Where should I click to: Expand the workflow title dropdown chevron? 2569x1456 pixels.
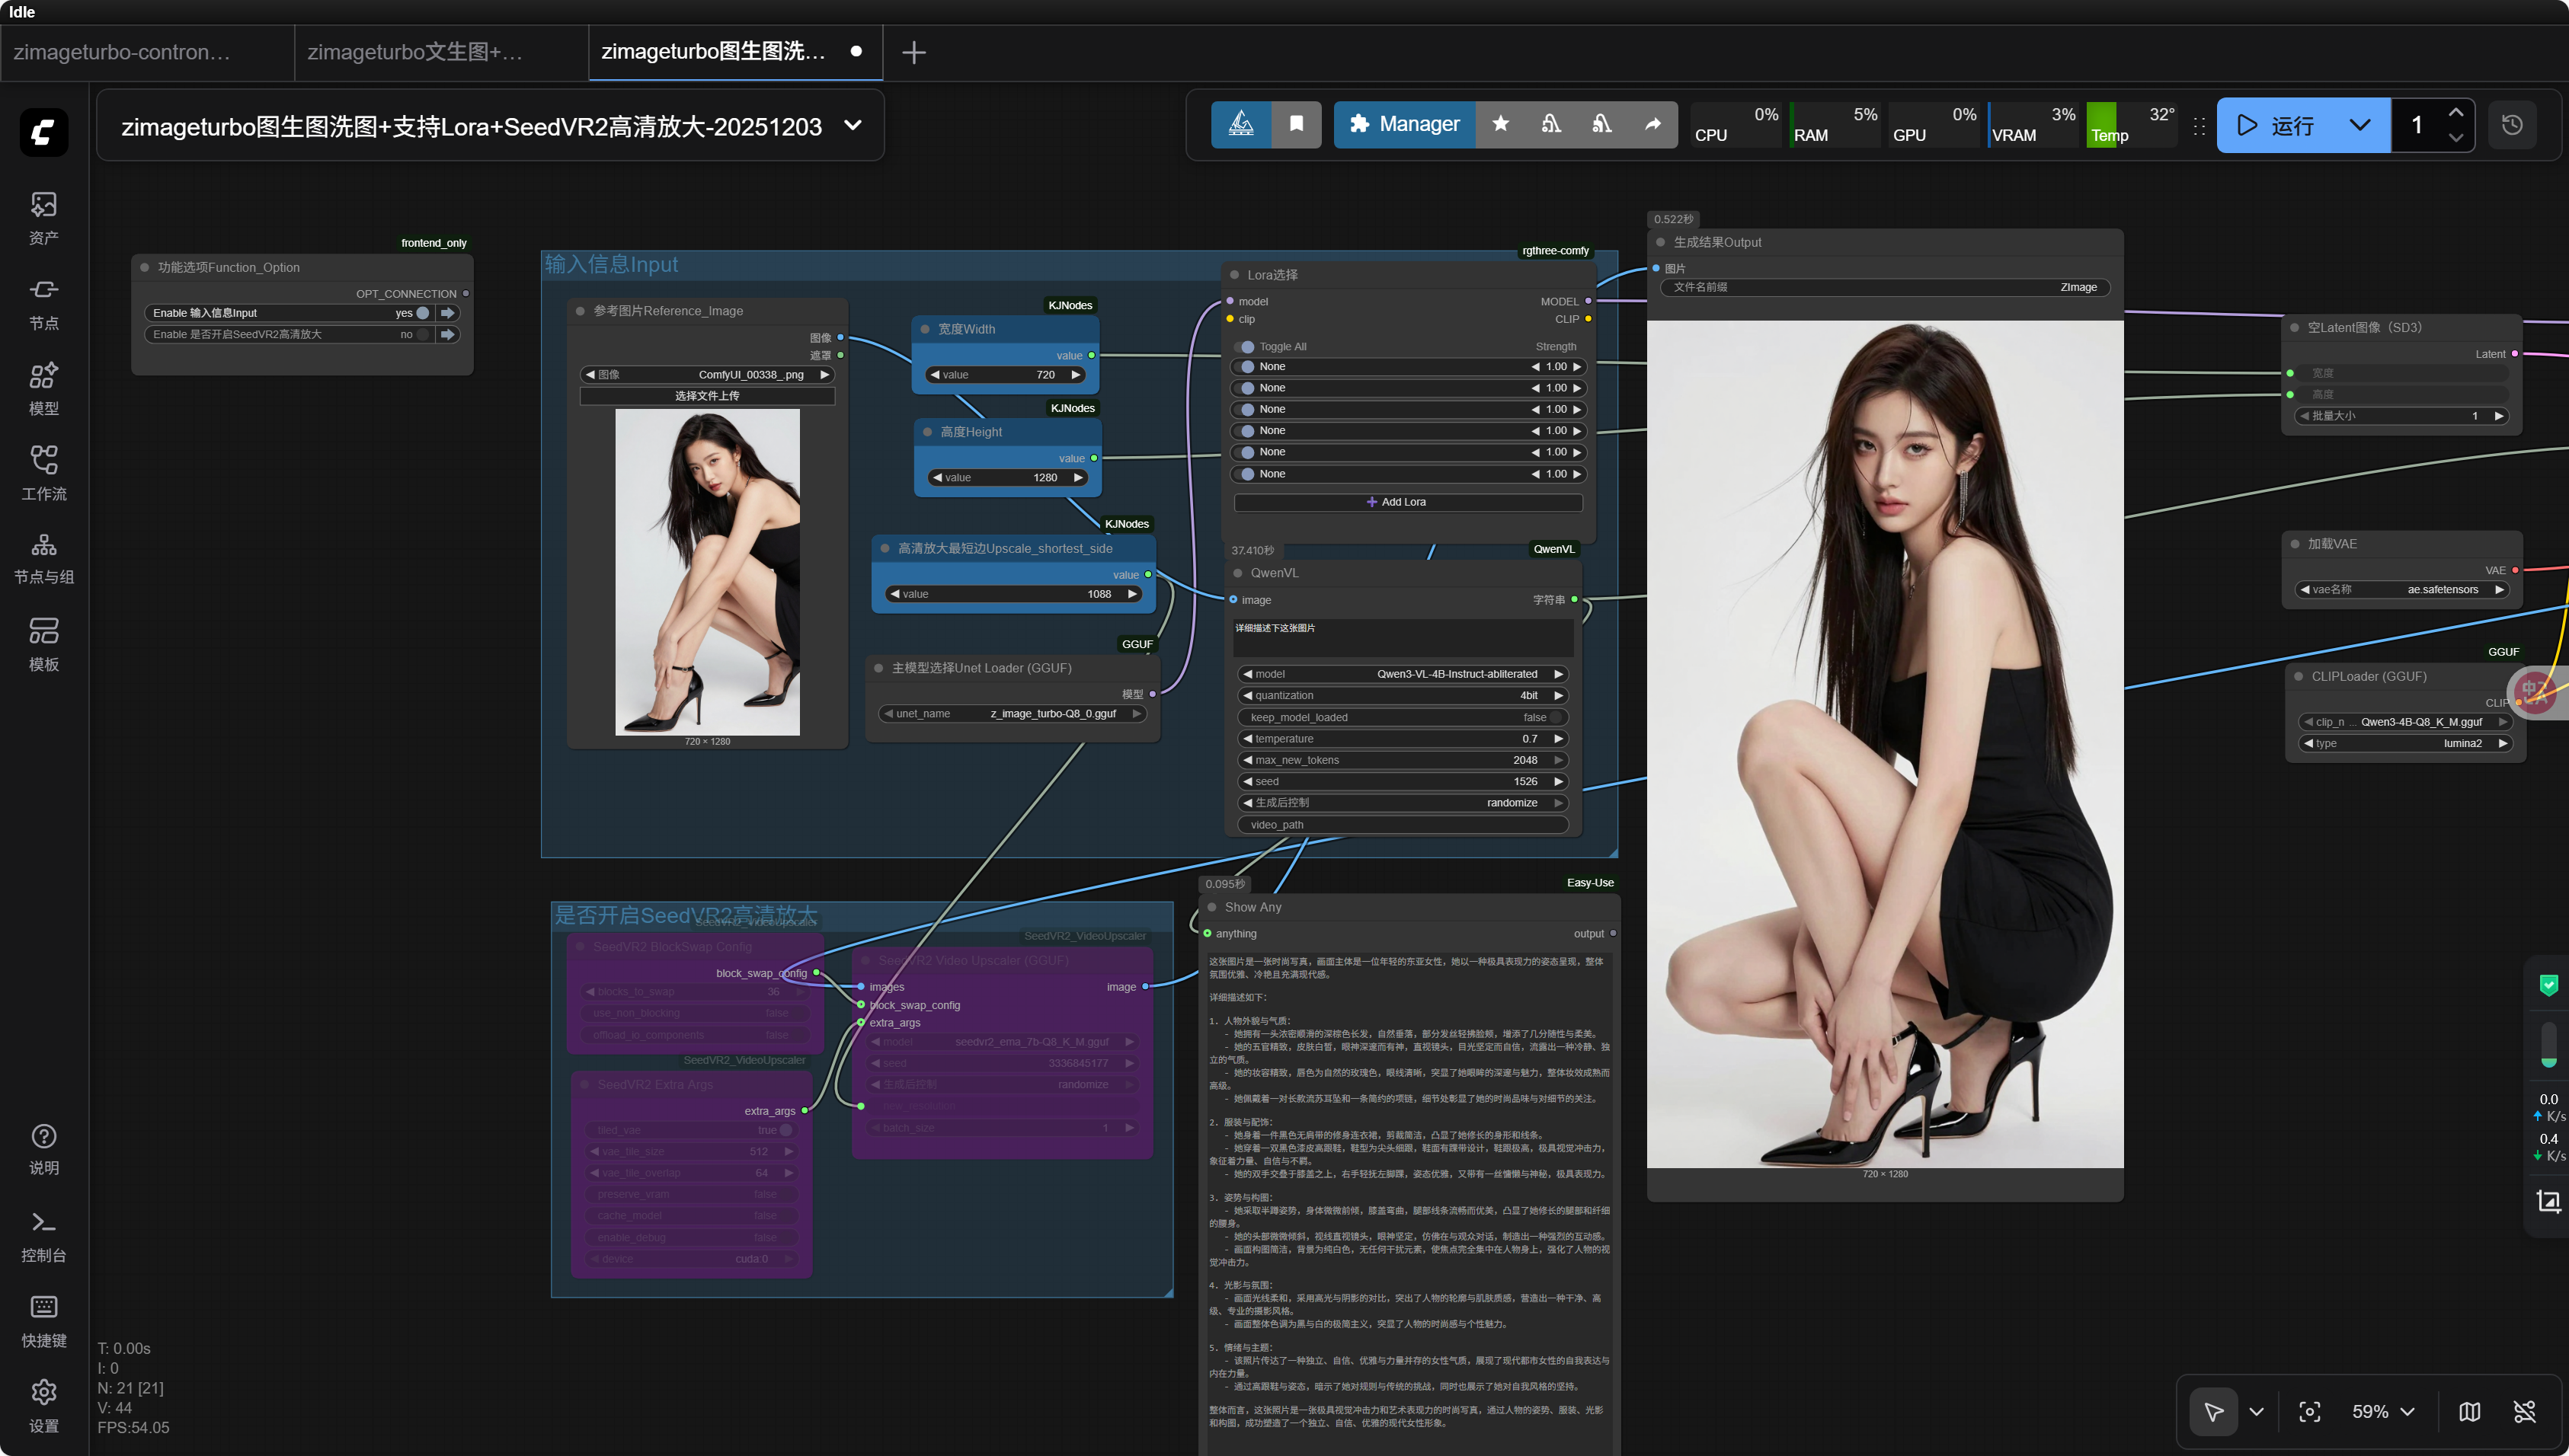[853, 126]
